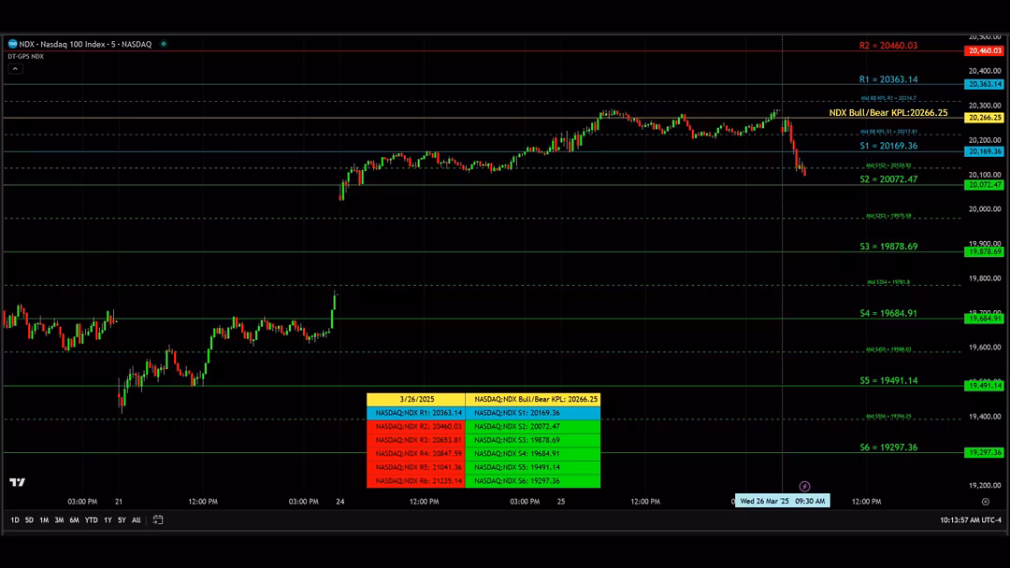
Task: Click the green market status dot
Action: (x=164, y=44)
